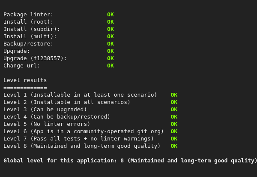
Task: Click the Level 8 Maintained and long-term line
Action: (82, 146)
